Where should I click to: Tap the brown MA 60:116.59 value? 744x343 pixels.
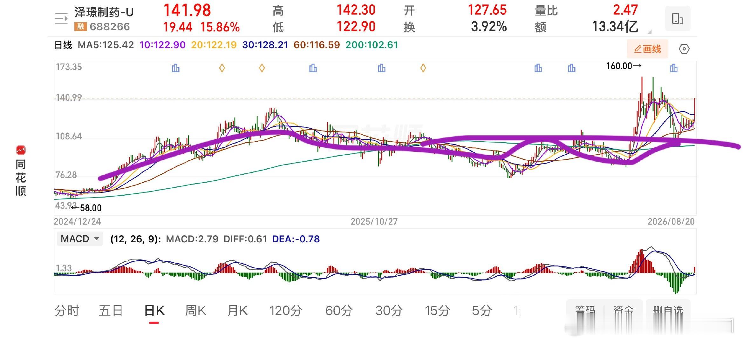coord(317,45)
